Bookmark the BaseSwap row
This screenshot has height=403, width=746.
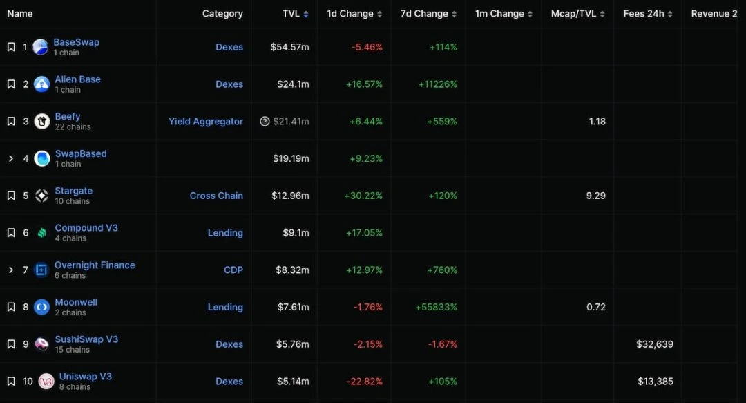pyautogui.click(x=11, y=47)
